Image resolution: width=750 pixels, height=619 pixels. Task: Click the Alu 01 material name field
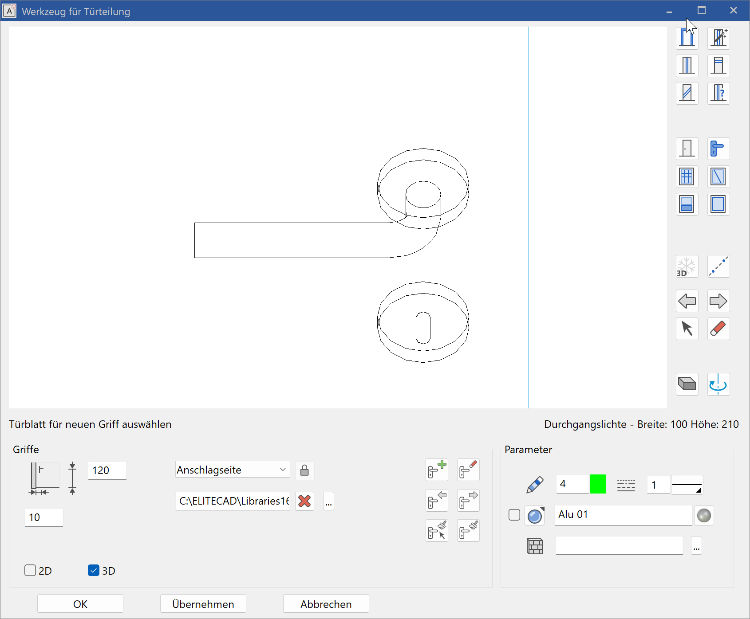point(623,515)
